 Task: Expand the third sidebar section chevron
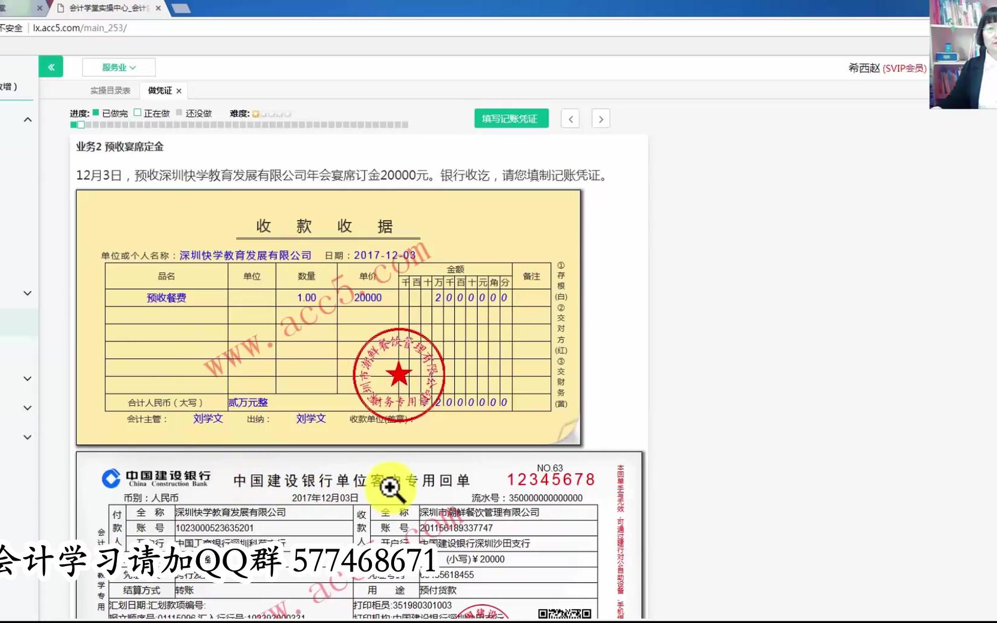28,379
